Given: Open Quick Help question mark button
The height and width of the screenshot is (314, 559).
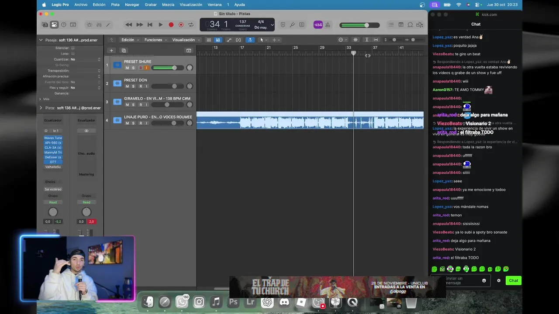Looking at the screenshot, I should pos(64,25).
